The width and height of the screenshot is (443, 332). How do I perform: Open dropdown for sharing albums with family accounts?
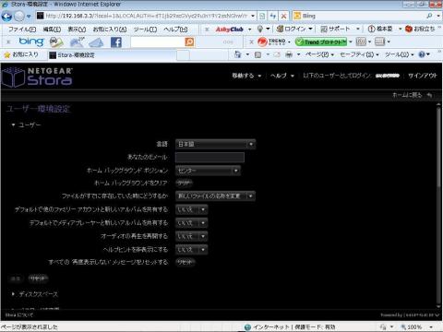(x=192, y=209)
